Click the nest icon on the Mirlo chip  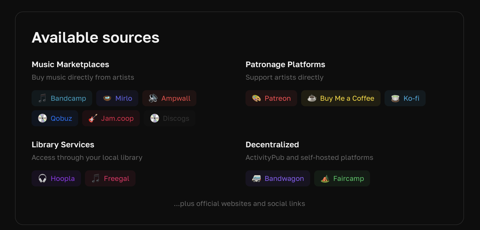(x=107, y=98)
